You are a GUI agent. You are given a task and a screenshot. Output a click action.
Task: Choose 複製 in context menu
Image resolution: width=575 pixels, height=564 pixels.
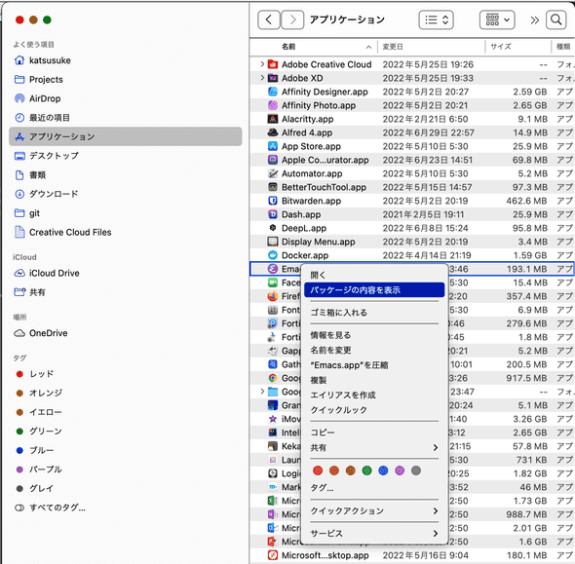click(x=374, y=380)
